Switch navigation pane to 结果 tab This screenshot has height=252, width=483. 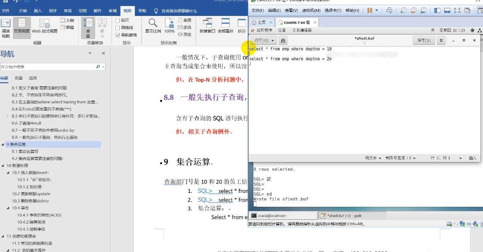point(33,78)
